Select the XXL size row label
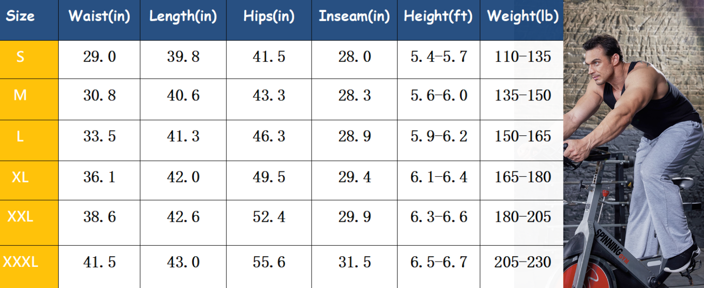Viewport: 704px width, 288px height. point(20,217)
